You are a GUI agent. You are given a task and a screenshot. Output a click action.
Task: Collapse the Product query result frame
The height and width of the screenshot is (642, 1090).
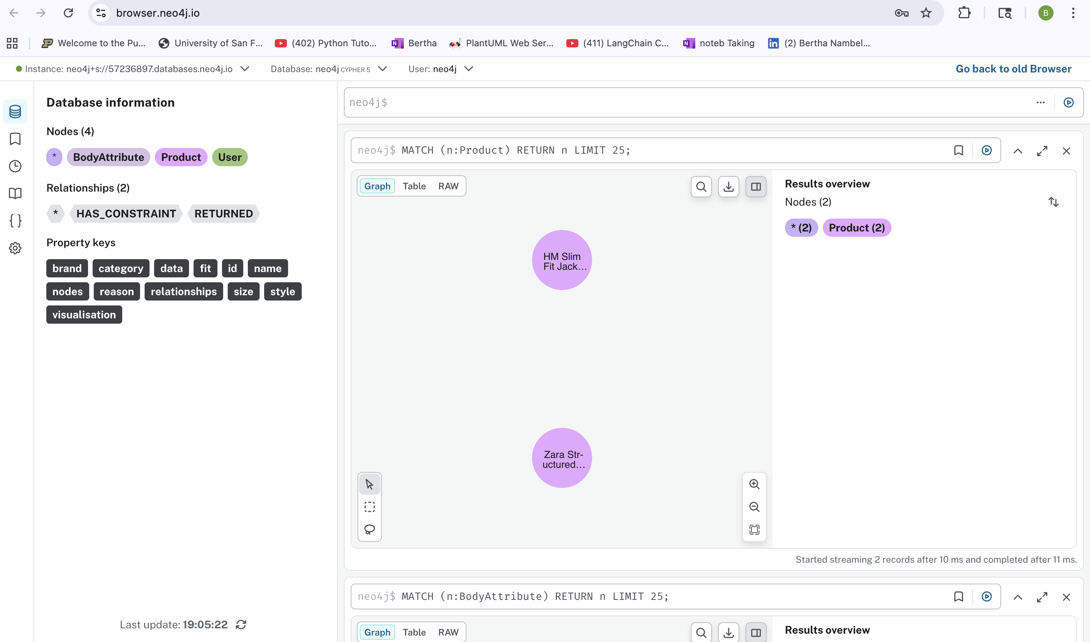coord(1017,151)
